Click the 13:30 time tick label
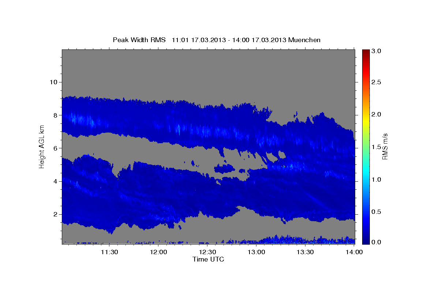The image size is (439, 293). (305, 252)
